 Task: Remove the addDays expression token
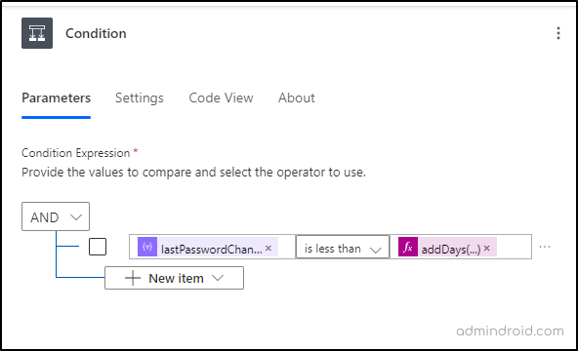486,248
